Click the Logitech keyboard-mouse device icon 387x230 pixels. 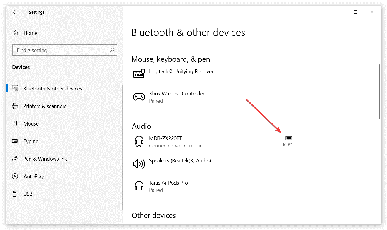(139, 73)
